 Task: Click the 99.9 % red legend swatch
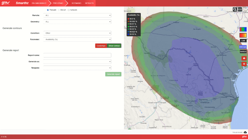tap(128, 19)
